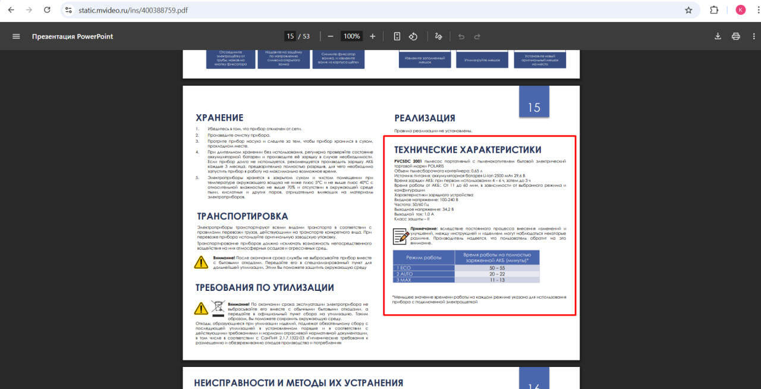
Task: Click the 50 – 55 table value
Action: (x=496, y=268)
